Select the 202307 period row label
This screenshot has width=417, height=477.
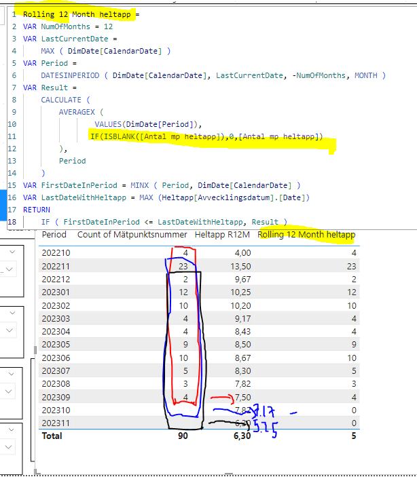(56, 371)
